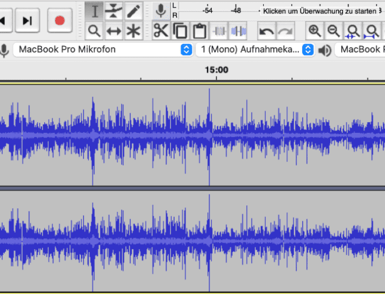Click in the upper waveform channel
Viewport: 385px width, 294px height.
[x=192, y=135]
